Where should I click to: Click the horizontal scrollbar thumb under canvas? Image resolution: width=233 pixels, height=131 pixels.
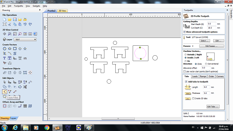[118, 119]
